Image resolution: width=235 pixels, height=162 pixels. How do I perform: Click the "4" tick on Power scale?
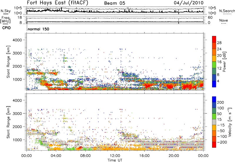tap(218, 81)
